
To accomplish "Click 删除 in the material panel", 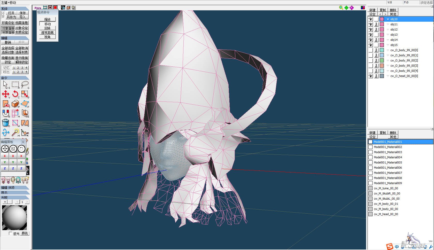I will tap(393, 133).
